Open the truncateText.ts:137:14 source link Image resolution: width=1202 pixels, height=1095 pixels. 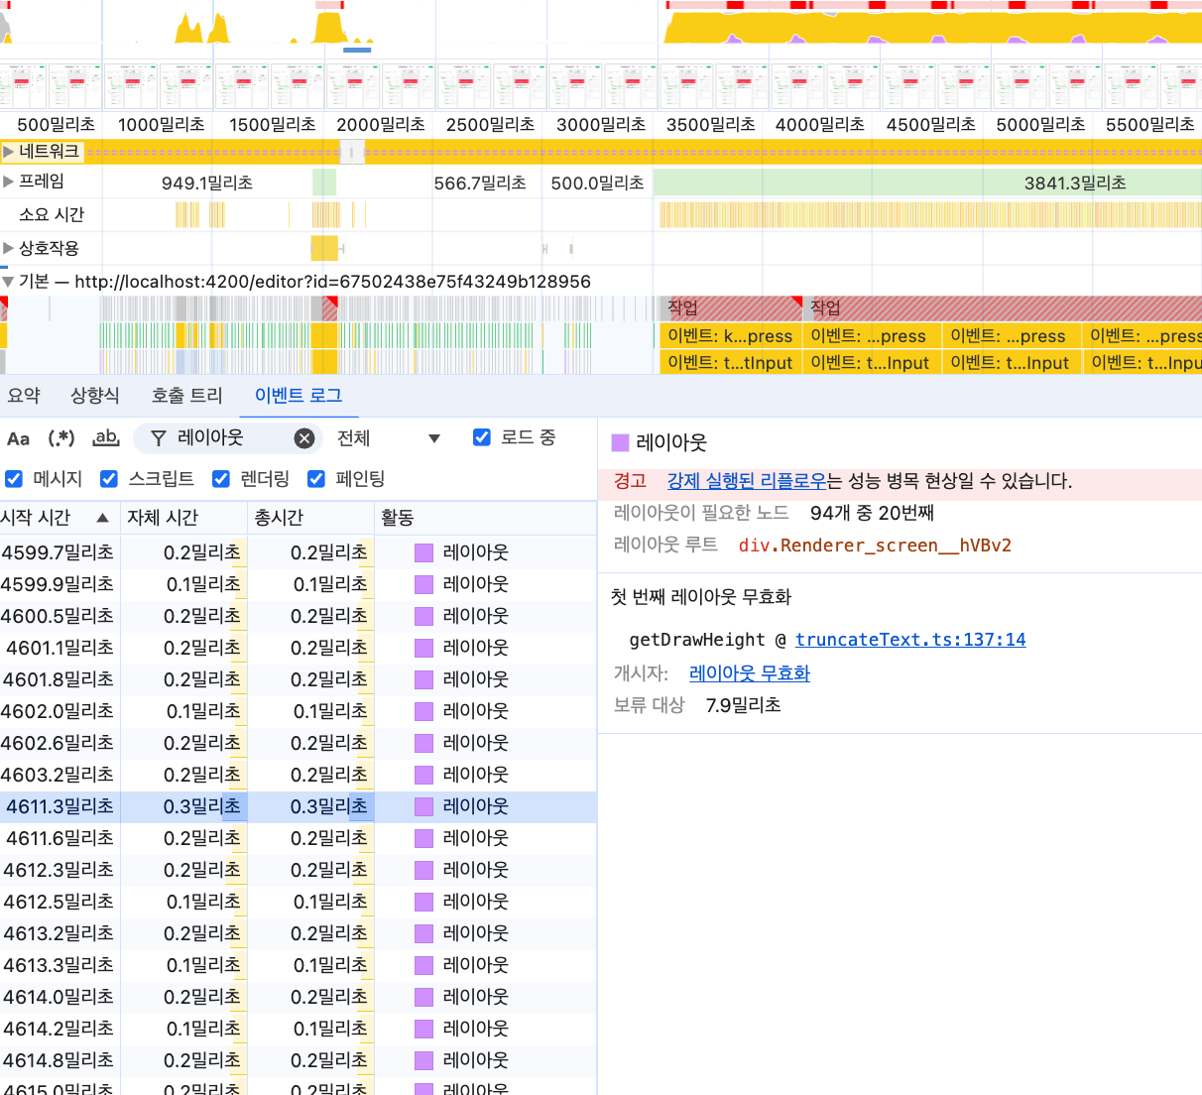(909, 640)
